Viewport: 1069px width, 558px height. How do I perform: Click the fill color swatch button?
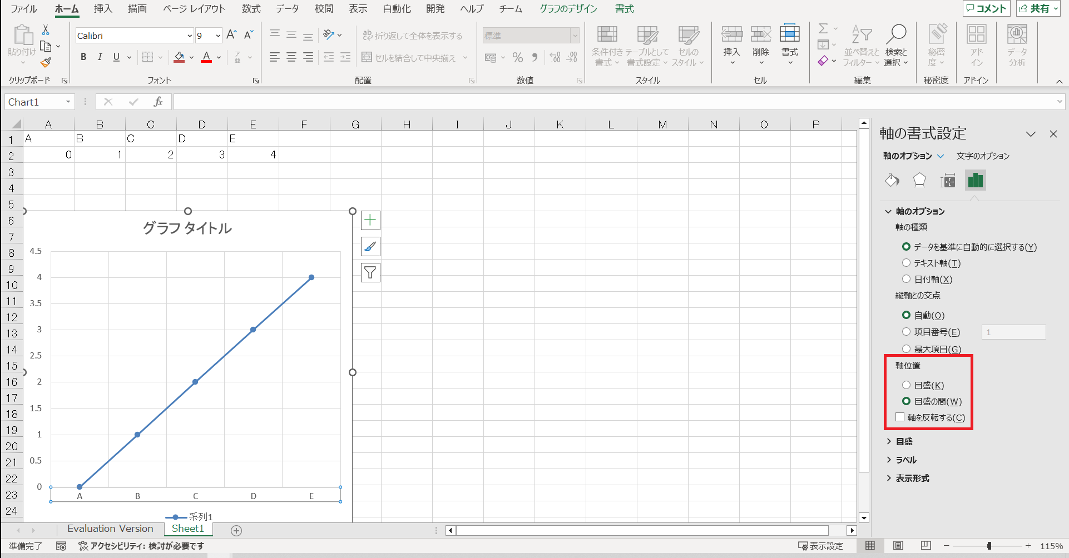pyautogui.click(x=179, y=57)
